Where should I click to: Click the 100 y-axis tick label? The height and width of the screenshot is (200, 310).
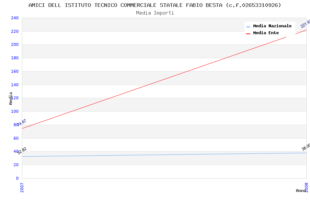tap(15, 111)
